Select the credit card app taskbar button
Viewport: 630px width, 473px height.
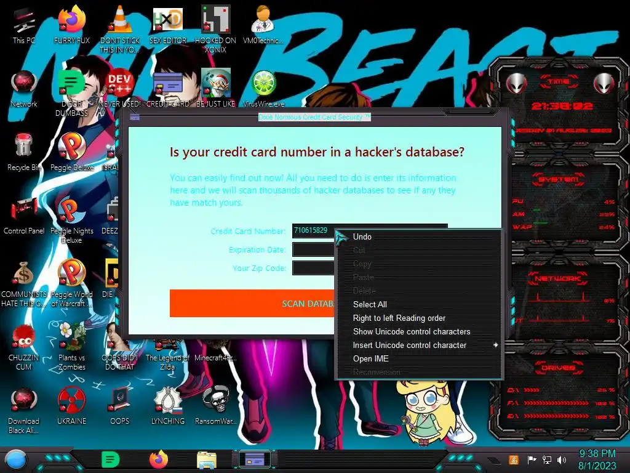pos(255,459)
